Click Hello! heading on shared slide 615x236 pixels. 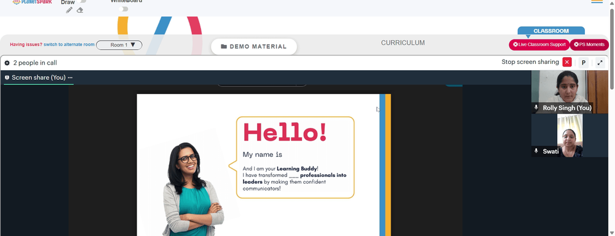(x=285, y=132)
